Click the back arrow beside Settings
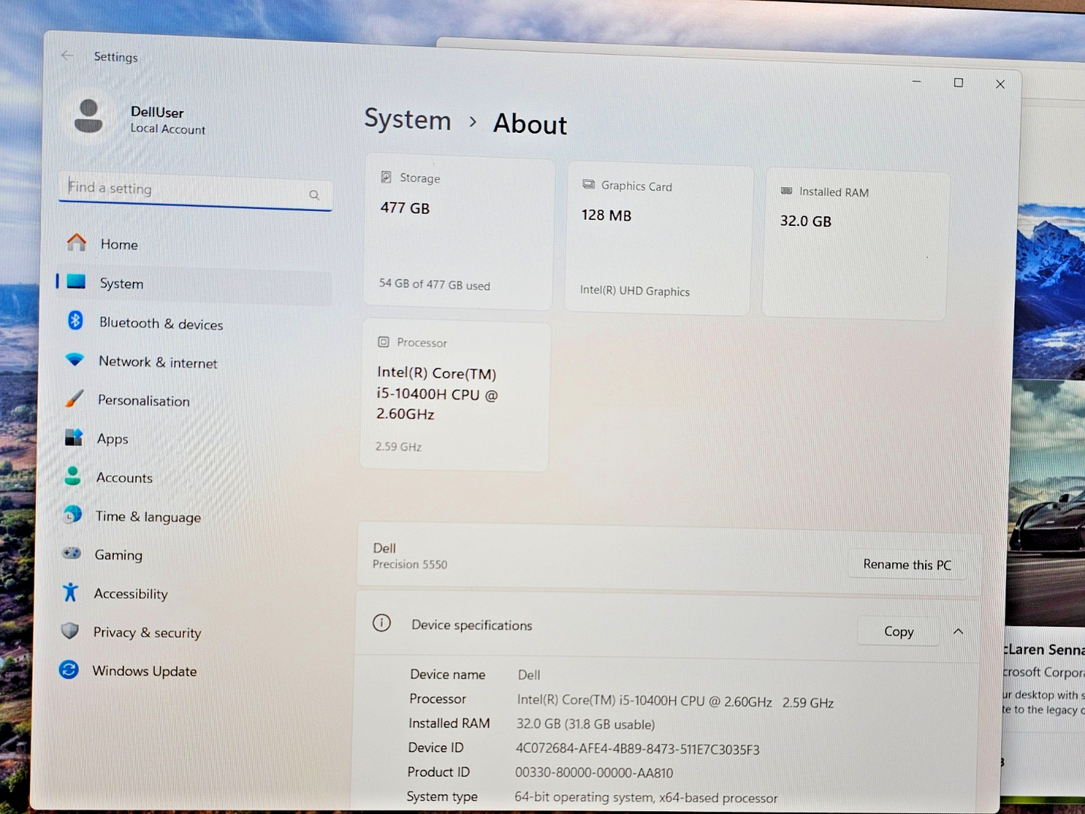This screenshot has height=814, width=1085. 68,56
